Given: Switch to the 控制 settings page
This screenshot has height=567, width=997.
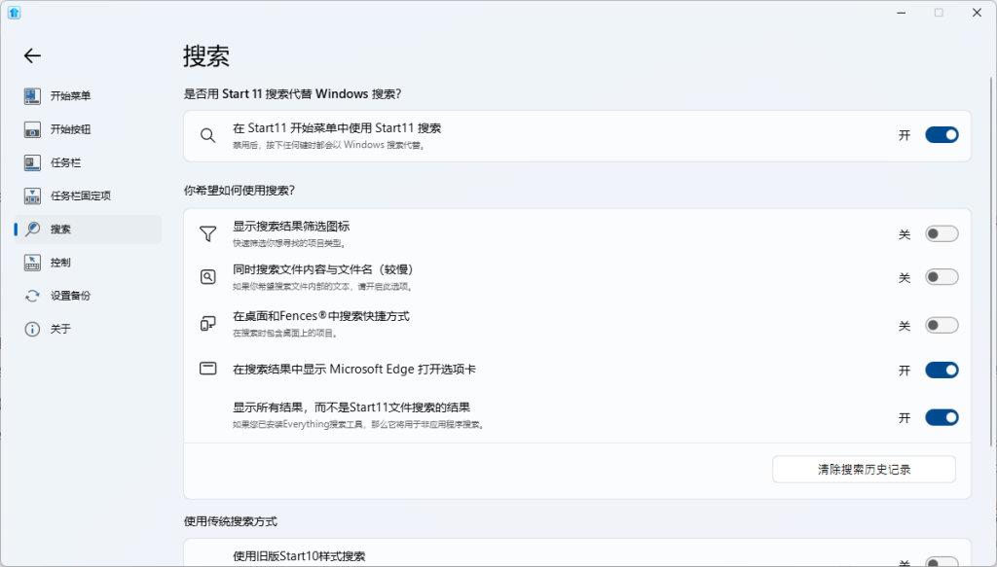Looking at the screenshot, I should (x=54, y=262).
